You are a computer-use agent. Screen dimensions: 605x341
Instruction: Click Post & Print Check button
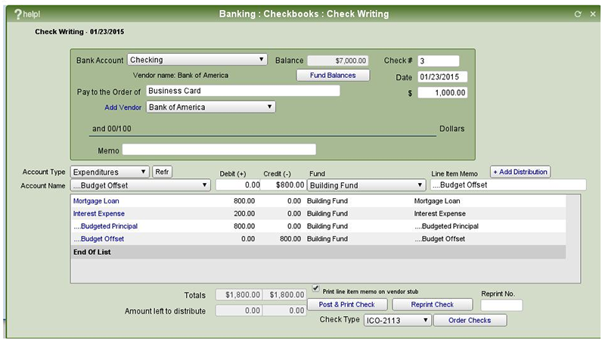[347, 305]
